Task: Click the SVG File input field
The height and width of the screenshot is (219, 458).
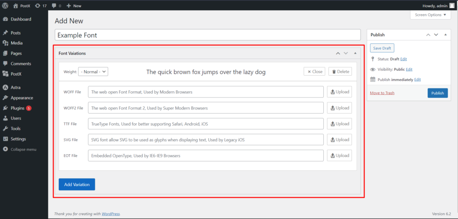Action: [206, 139]
